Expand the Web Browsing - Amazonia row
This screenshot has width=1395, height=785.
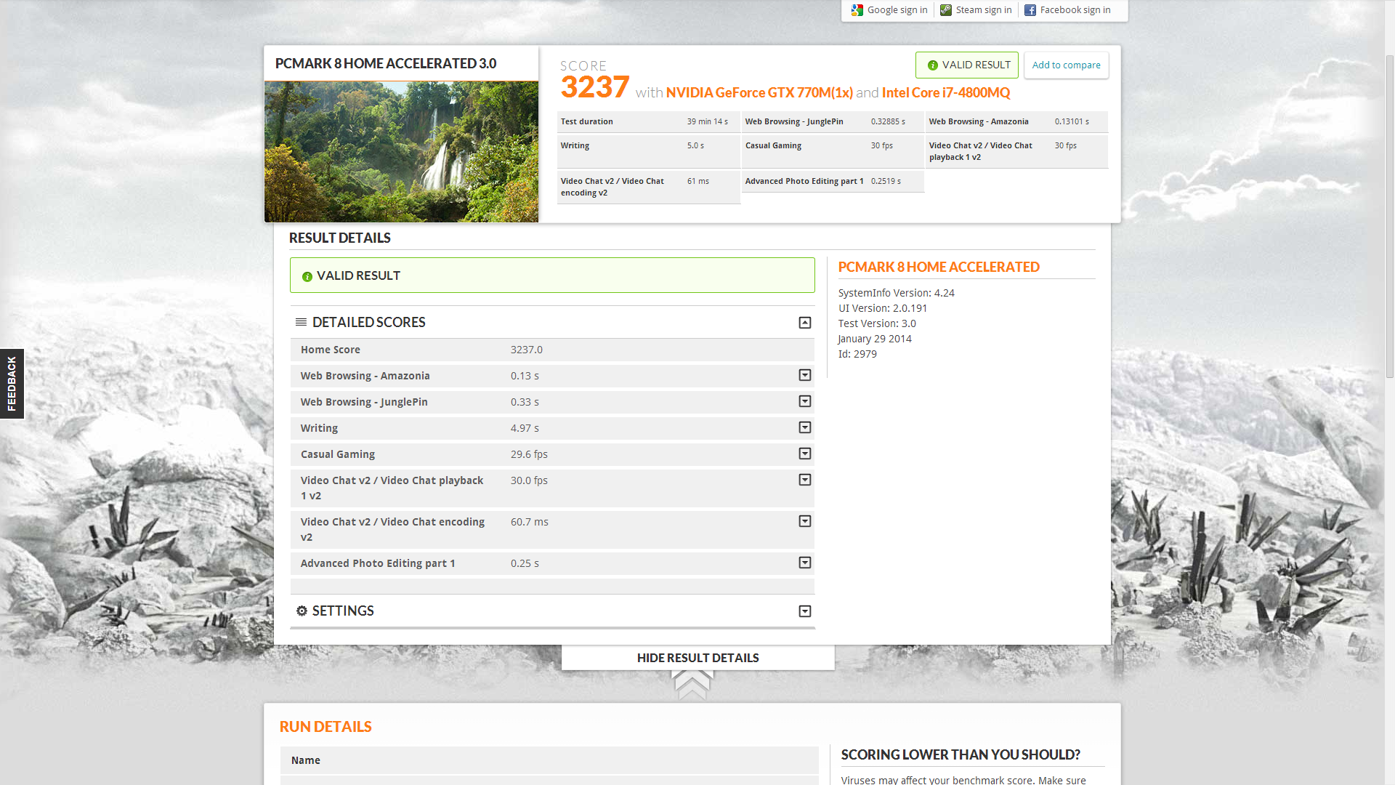coord(805,375)
